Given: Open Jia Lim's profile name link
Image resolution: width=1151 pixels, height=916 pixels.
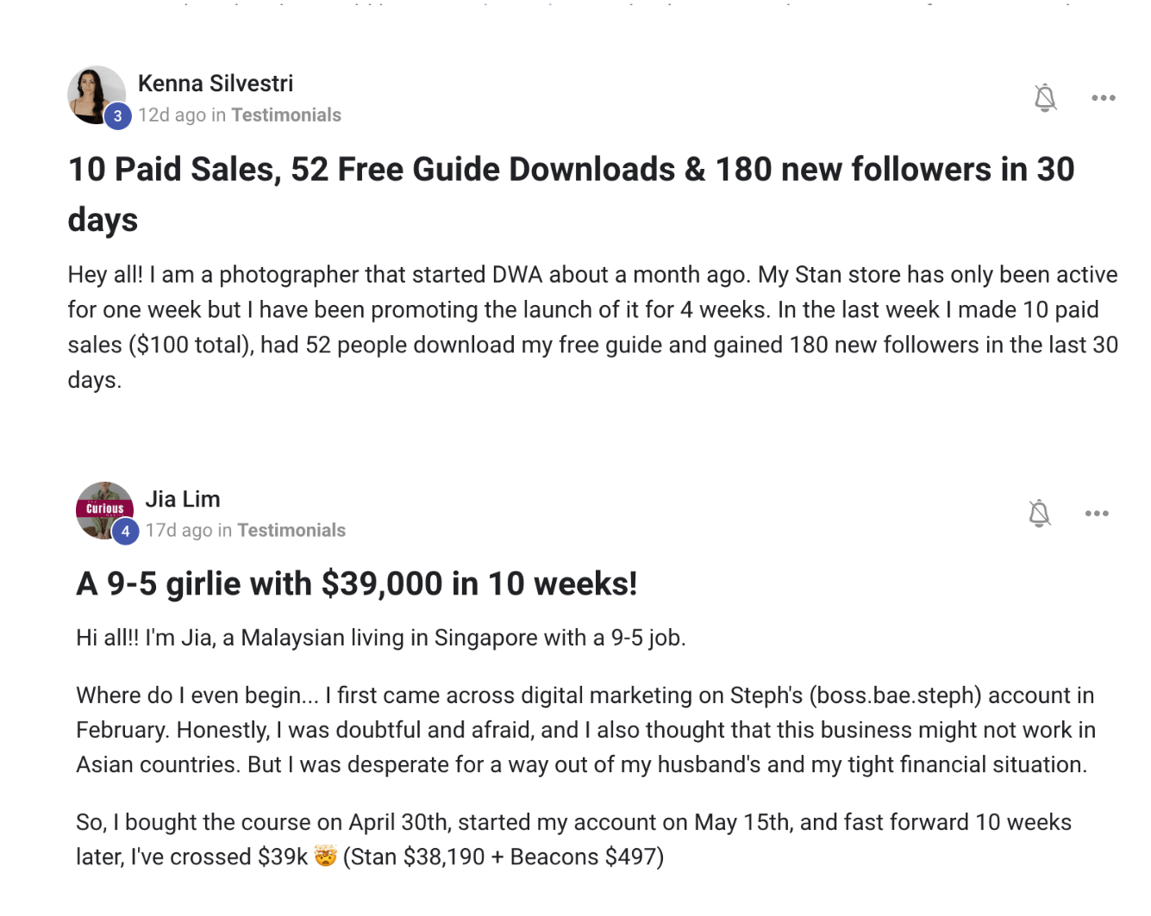Looking at the screenshot, I should pyautogui.click(x=183, y=499).
